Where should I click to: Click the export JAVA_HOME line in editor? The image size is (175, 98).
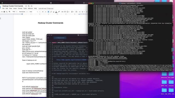tap(70, 42)
